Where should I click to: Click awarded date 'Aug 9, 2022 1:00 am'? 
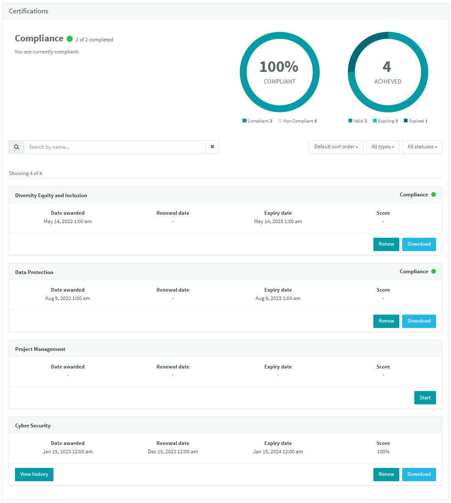coord(68,298)
